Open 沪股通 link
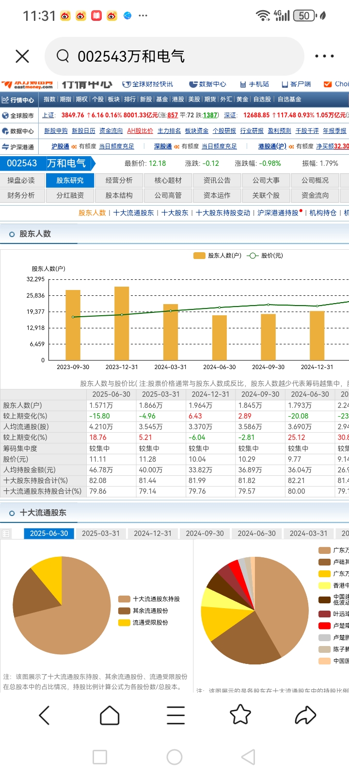Image resolution: width=349 pixels, height=776 pixels. (60, 146)
